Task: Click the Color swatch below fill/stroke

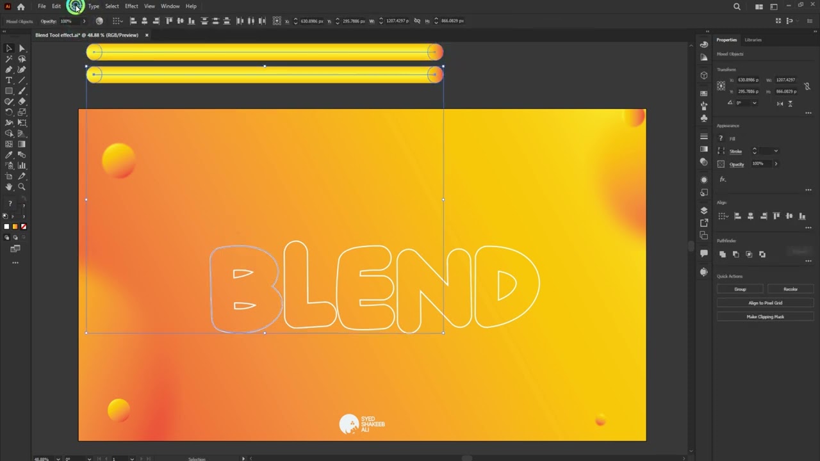Action: tap(7, 227)
